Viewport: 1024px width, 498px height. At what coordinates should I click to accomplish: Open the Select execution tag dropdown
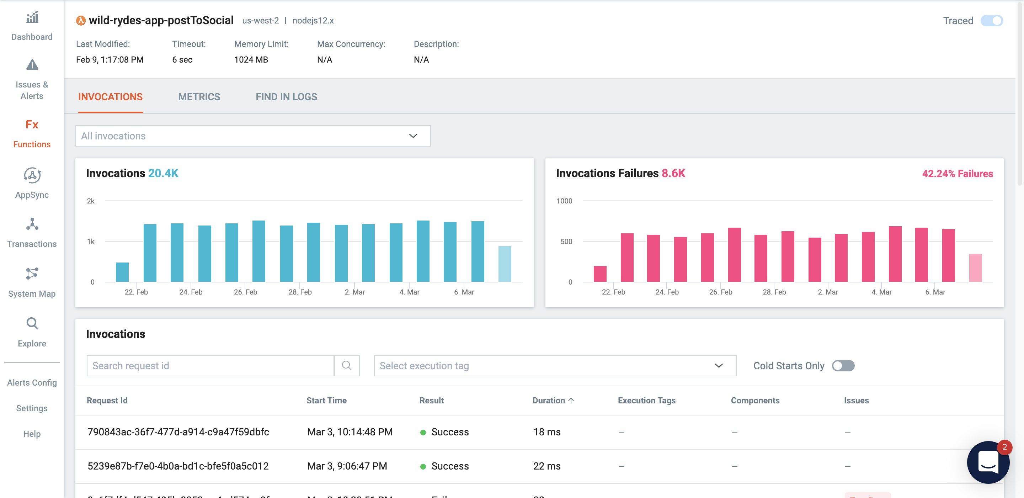[x=555, y=366]
